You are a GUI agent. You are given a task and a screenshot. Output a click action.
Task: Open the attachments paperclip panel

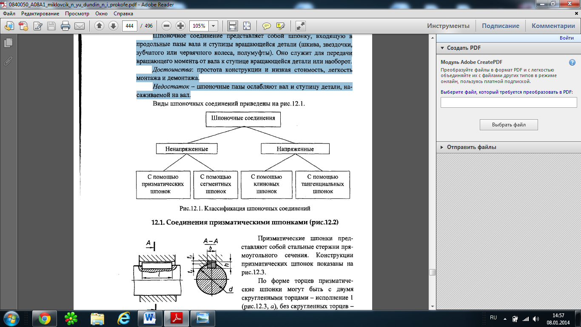pyautogui.click(x=8, y=61)
